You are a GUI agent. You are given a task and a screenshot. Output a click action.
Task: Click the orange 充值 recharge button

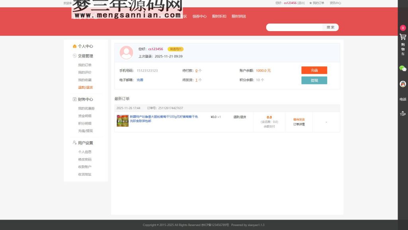click(314, 70)
